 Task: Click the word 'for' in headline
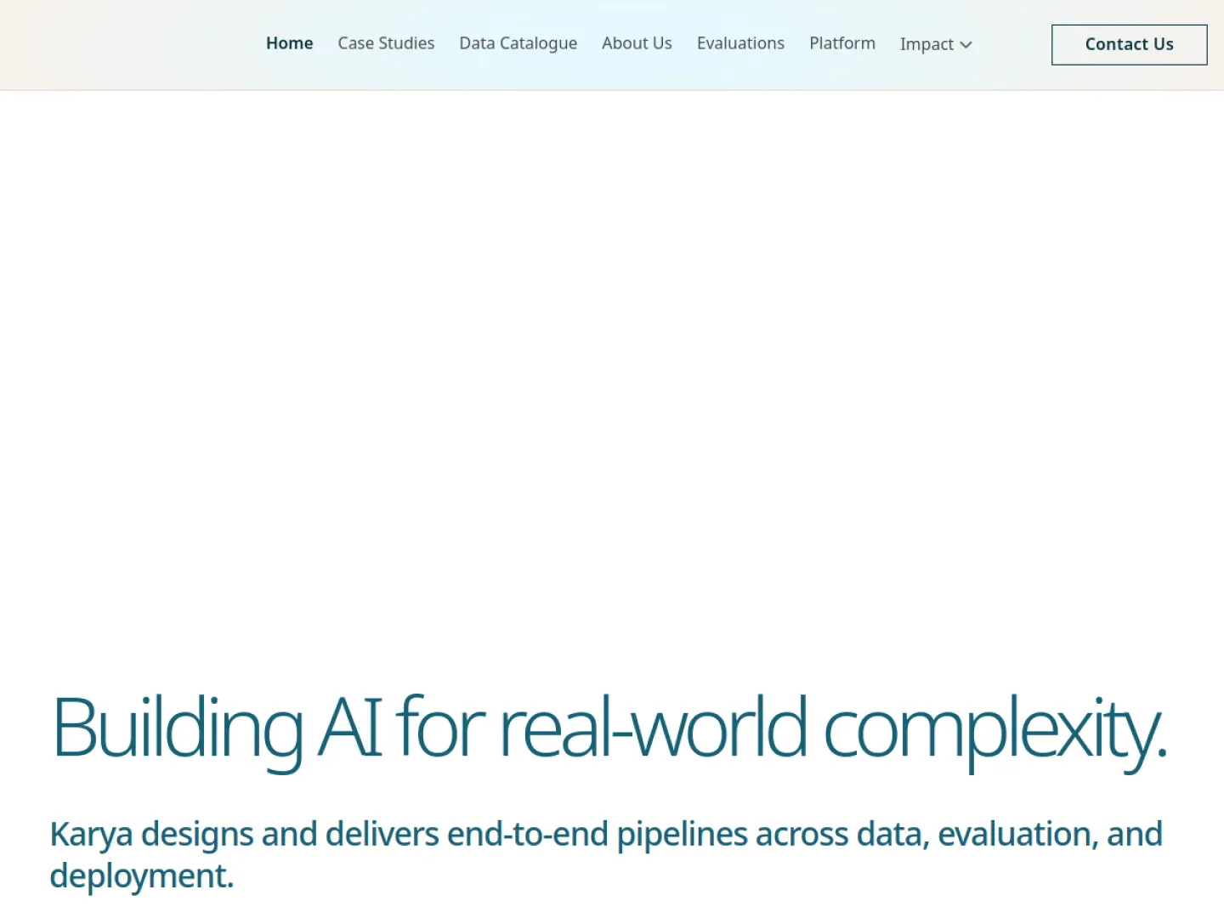click(x=440, y=728)
